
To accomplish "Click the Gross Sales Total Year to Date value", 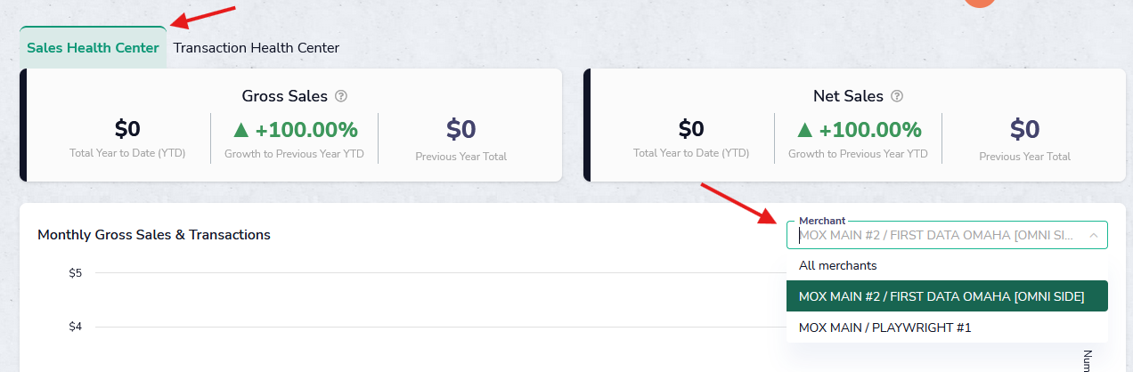I will (127, 130).
